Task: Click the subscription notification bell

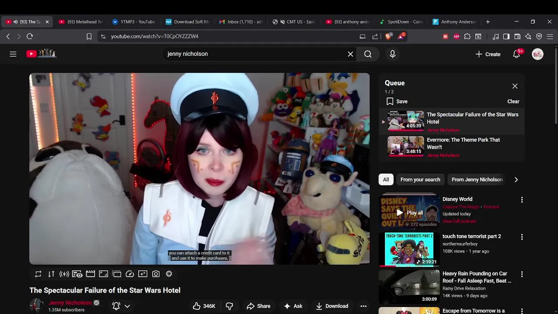Action: coord(116,306)
